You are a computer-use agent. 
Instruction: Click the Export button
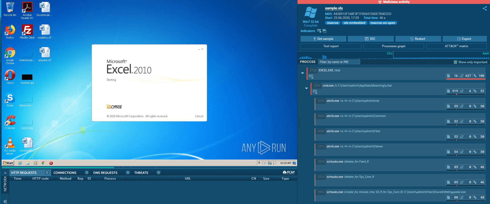[x=465, y=39]
